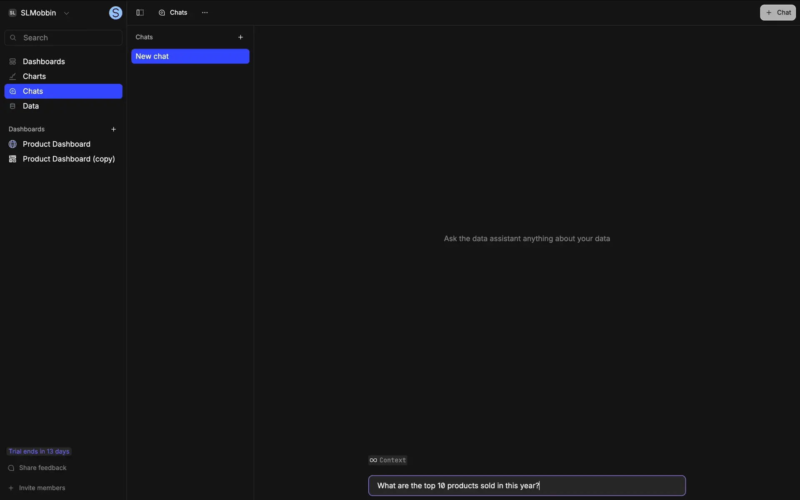This screenshot has width=800, height=500.
Task: Click the Context tag above input
Action: pos(387,460)
